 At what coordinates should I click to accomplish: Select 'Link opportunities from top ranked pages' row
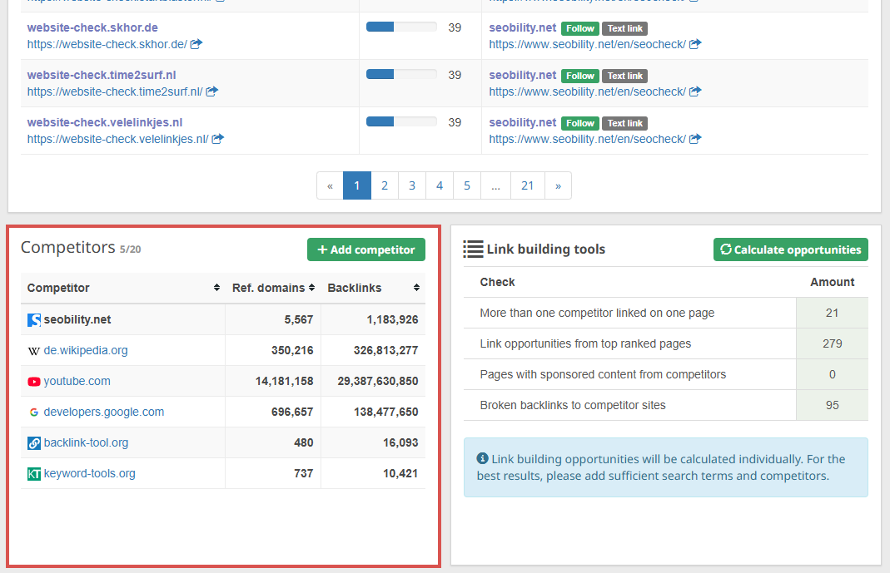pyautogui.click(x=666, y=343)
